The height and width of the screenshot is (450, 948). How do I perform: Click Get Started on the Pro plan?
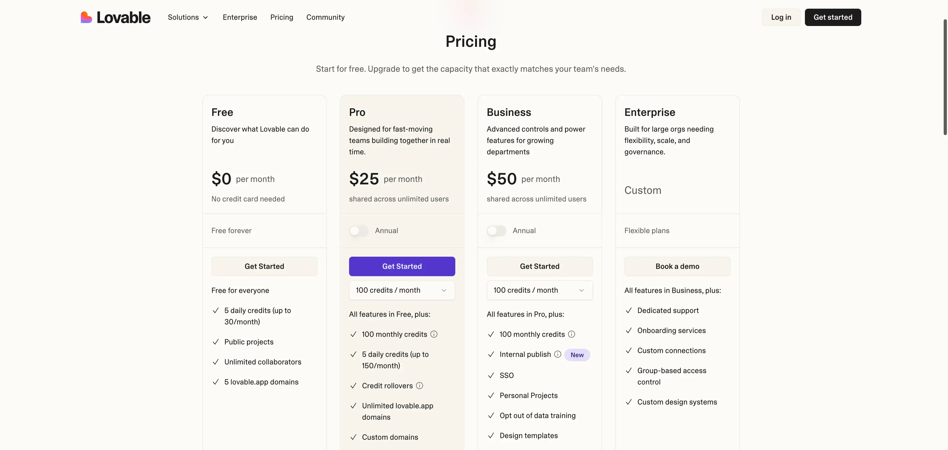tap(402, 266)
